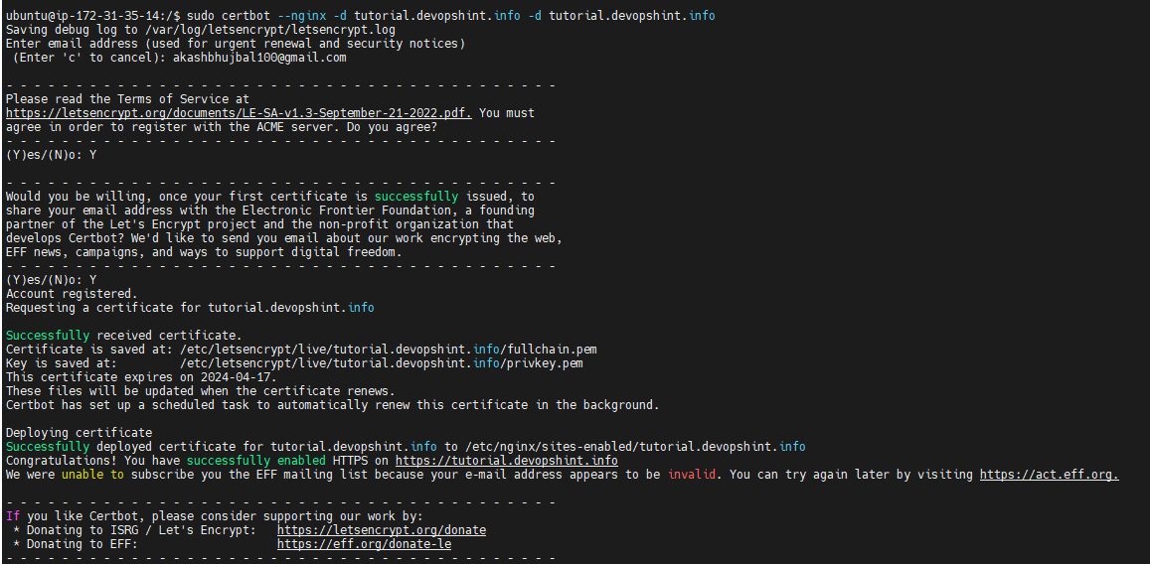Click the yellow 'unable to' text
This screenshot has height=564, width=1150.
pyautogui.click(x=92, y=475)
